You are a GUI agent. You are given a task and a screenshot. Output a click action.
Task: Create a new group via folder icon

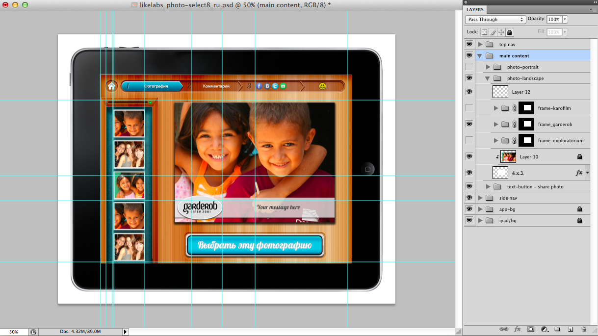pyautogui.click(x=557, y=329)
